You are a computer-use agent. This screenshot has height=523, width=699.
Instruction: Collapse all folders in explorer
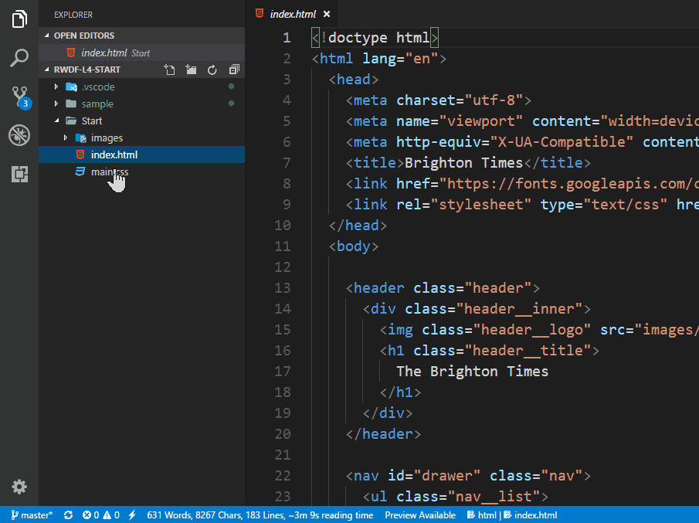tap(234, 70)
